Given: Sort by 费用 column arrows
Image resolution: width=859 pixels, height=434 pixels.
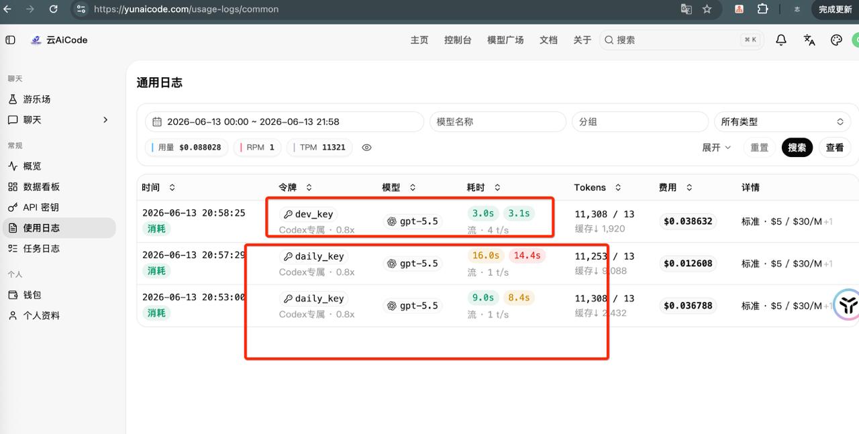Looking at the screenshot, I should (x=689, y=188).
